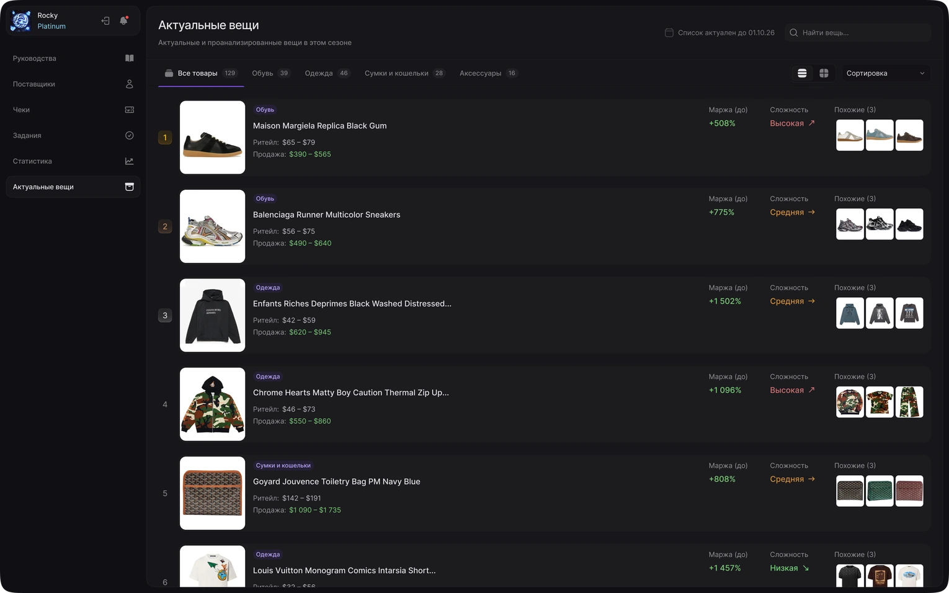Switch to the Обувь tab
949x593 pixels.
270,73
